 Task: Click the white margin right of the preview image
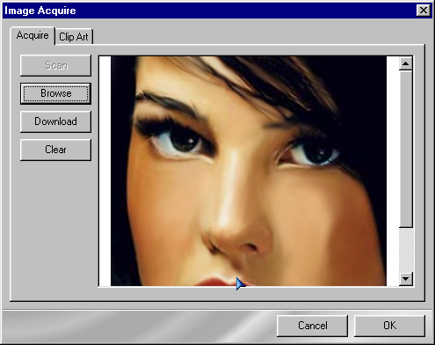[x=393, y=171]
